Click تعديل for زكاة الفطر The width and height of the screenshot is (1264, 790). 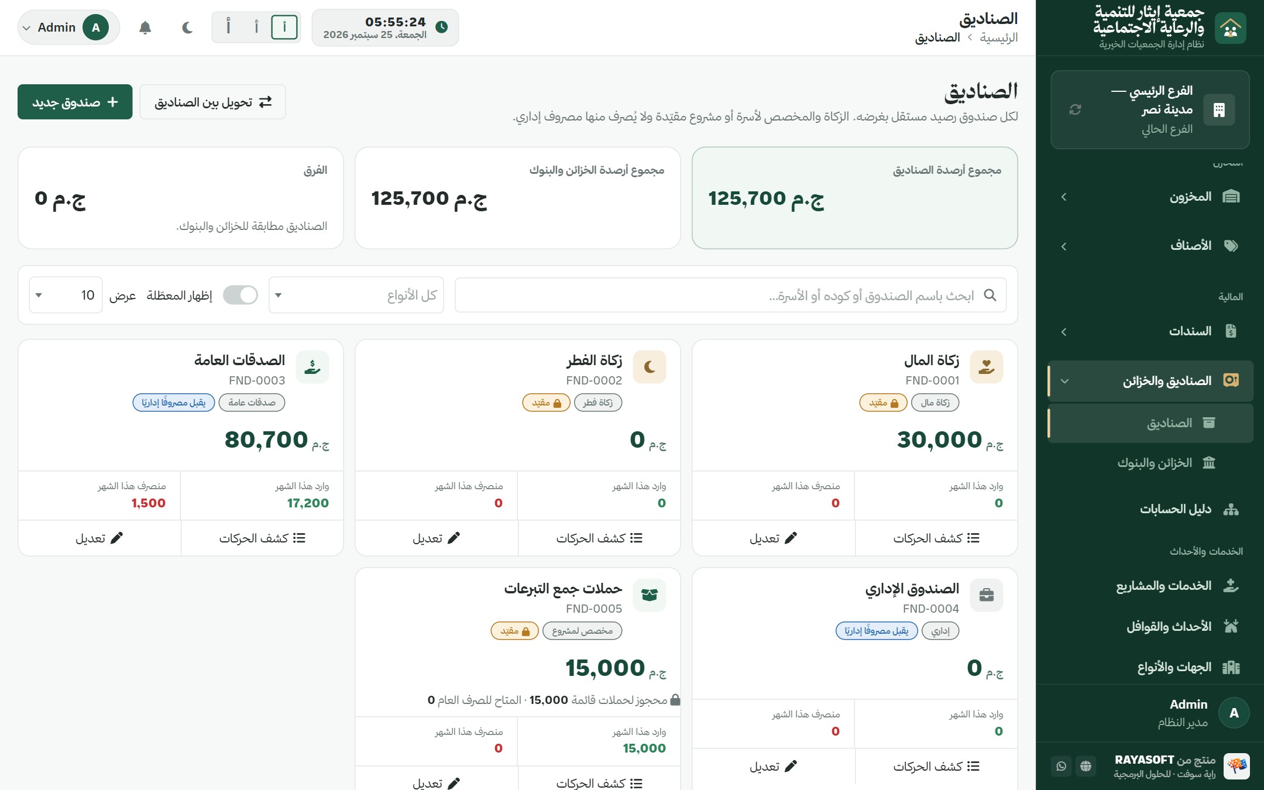click(x=437, y=538)
